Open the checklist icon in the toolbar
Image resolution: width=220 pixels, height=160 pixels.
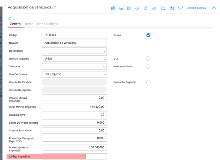pos(163,8)
